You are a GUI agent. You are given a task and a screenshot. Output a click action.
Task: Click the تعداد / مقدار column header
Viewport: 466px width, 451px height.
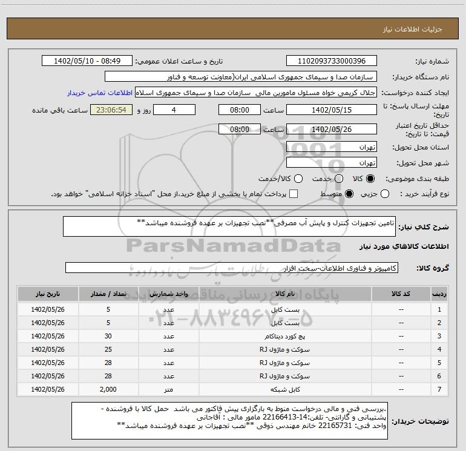(x=108, y=294)
